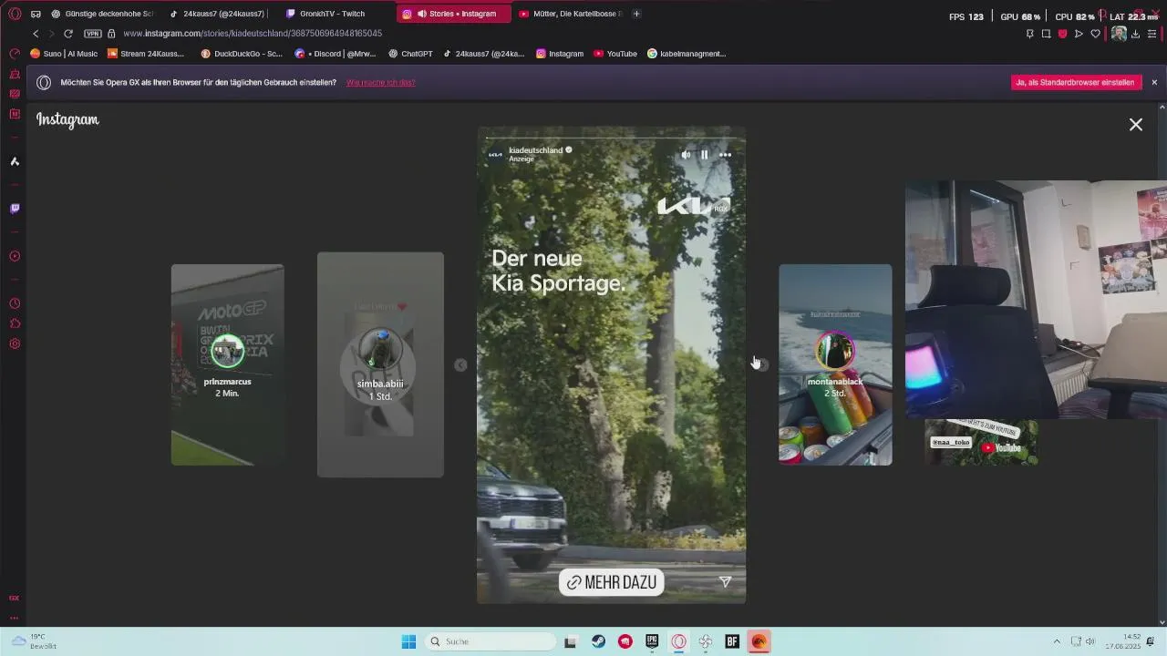Take a snapshot with toolbar icon
This screenshot has width=1167, height=656.
(x=1046, y=34)
